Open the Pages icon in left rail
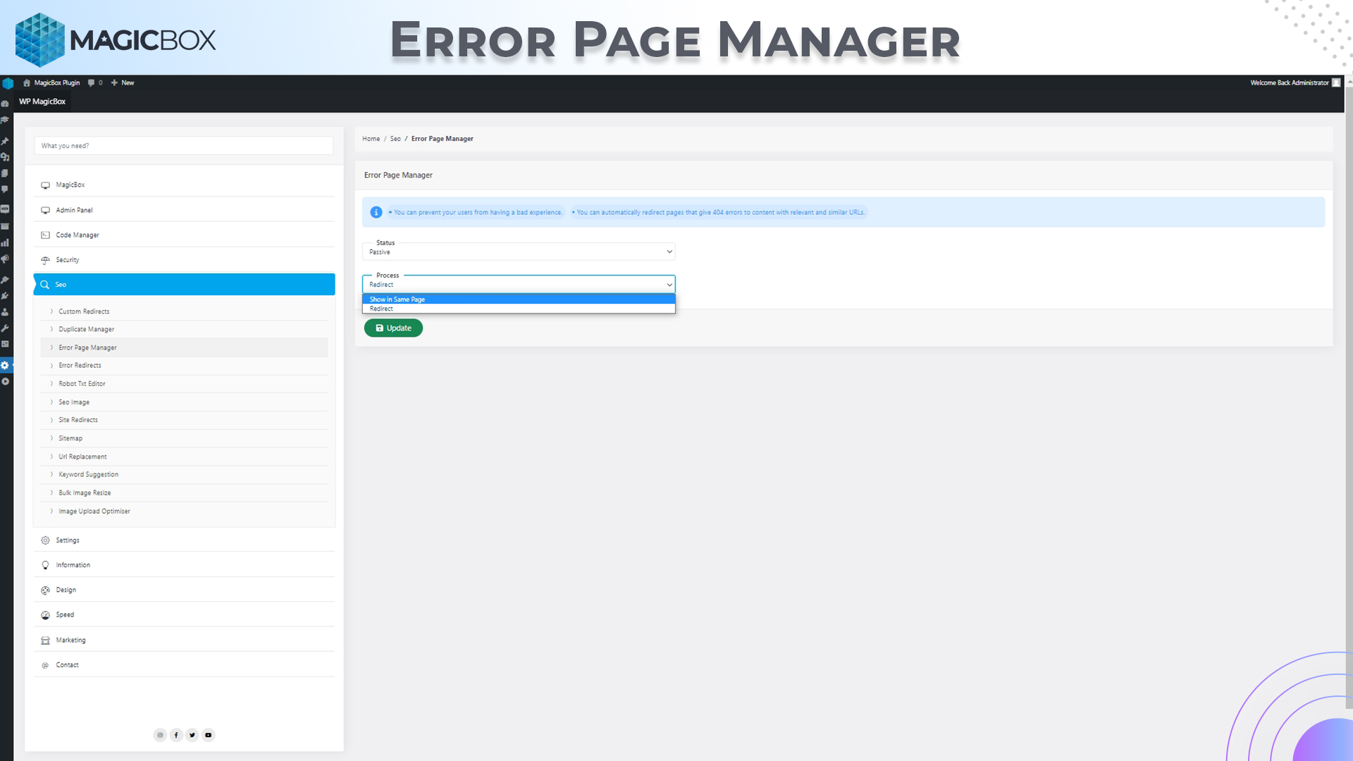Viewport: 1353px width, 761px height. [x=5, y=173]
